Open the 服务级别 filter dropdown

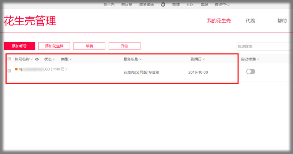[x=133, y=59]
